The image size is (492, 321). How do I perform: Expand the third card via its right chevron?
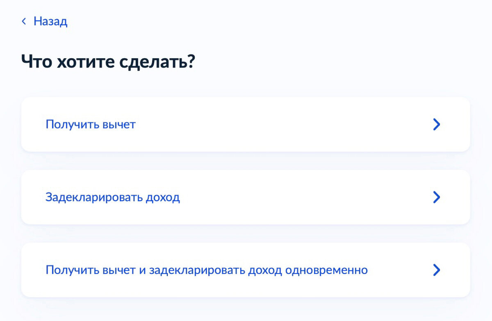pos(437,270)
